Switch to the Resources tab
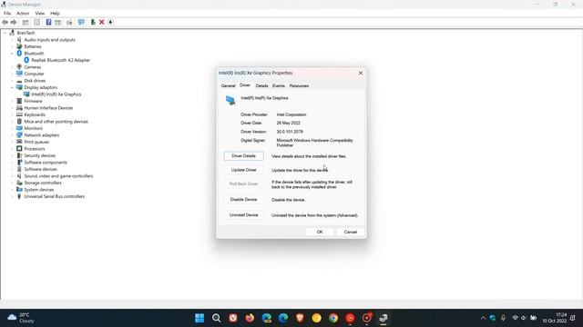Image resolution: width=583 pixels, height=327 pixels. 299,85
